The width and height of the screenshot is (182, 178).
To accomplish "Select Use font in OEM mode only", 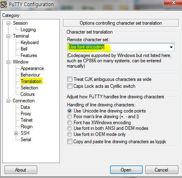I will (x=70, y=134).
